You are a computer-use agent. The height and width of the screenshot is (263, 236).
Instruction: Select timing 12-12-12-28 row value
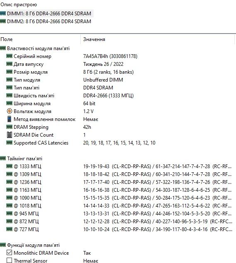click(158, 222)
